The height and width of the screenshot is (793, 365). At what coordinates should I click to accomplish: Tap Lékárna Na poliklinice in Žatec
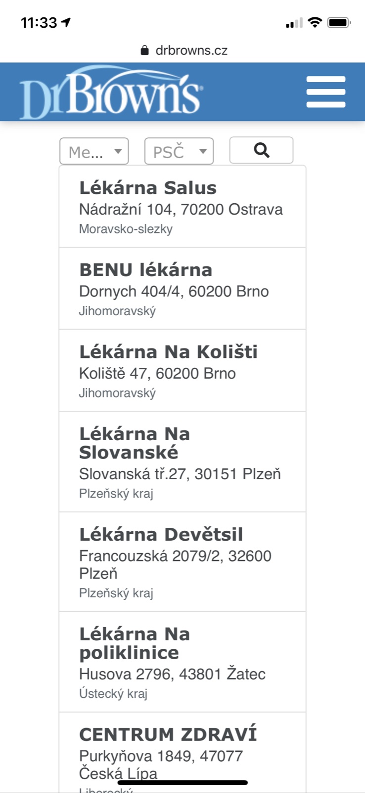[182, 662]
